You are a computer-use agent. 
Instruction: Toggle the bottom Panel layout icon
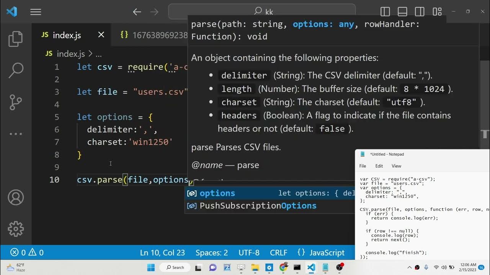click(x=402, y=12)
